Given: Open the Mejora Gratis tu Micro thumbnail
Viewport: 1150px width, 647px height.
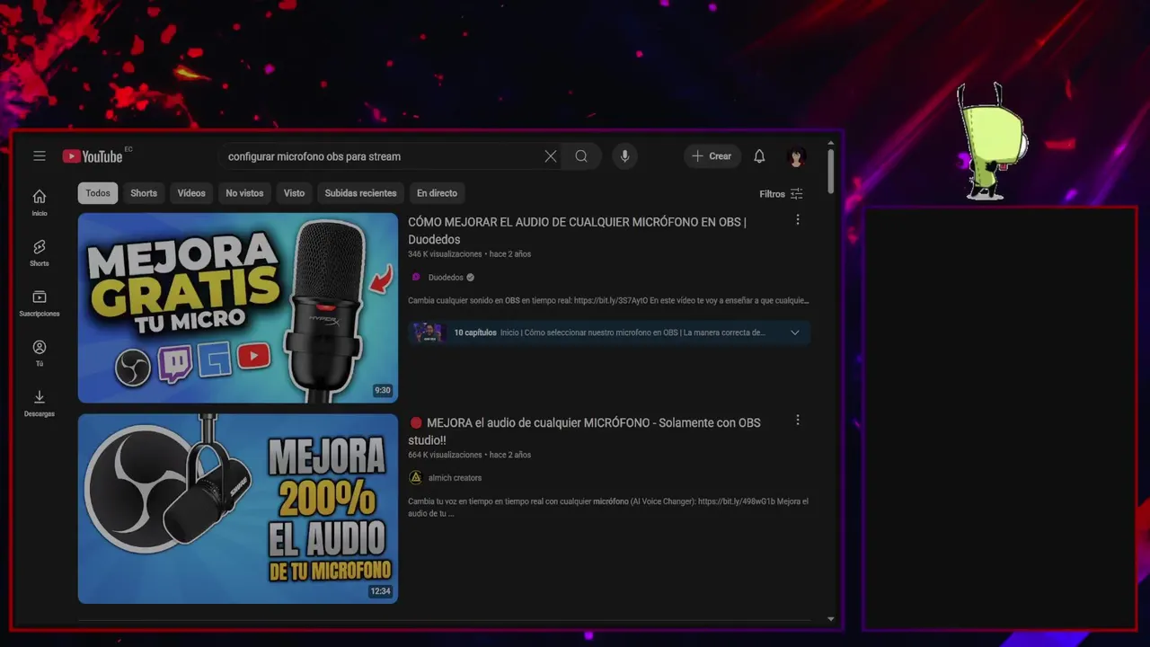Looking at the screenshot, I should 238,307.
